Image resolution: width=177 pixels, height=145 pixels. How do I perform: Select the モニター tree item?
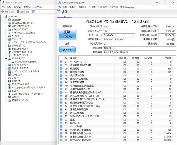(x=15, y=91)
